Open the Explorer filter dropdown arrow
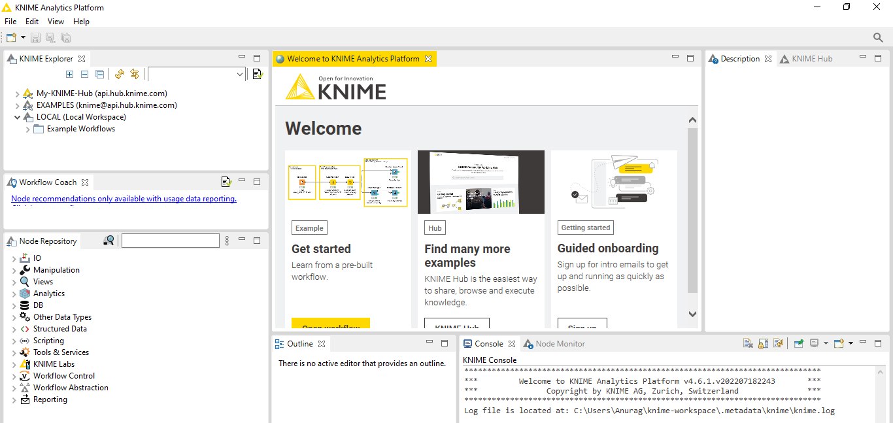The height and width of the screenshot is (423, 893). pyautogui.click(x=240, y=75)
